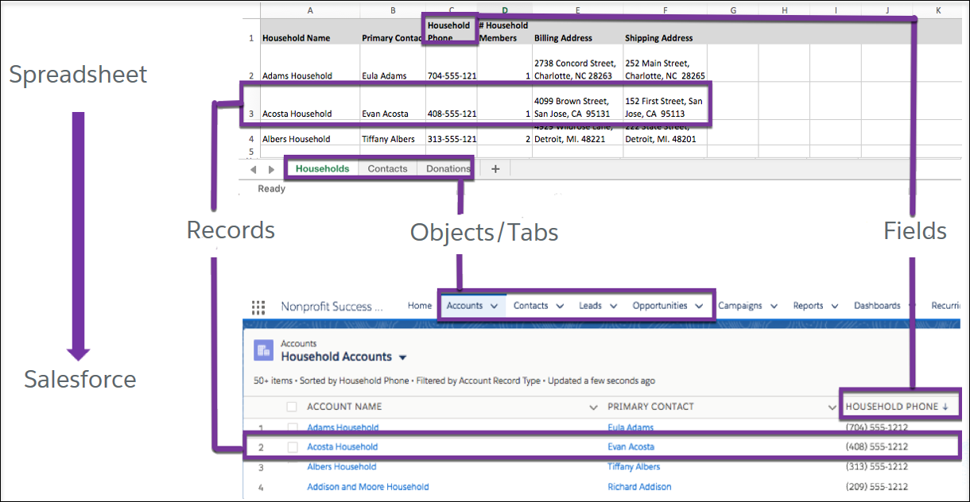Select spreadsheet column D header
Image resolution: width=970 pixels, height=502 pixels.
(504, 10)
